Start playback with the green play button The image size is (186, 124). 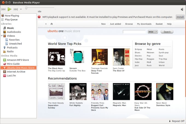(10, 9)
